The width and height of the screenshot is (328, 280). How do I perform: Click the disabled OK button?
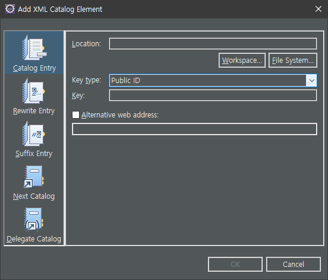[235, 265]
